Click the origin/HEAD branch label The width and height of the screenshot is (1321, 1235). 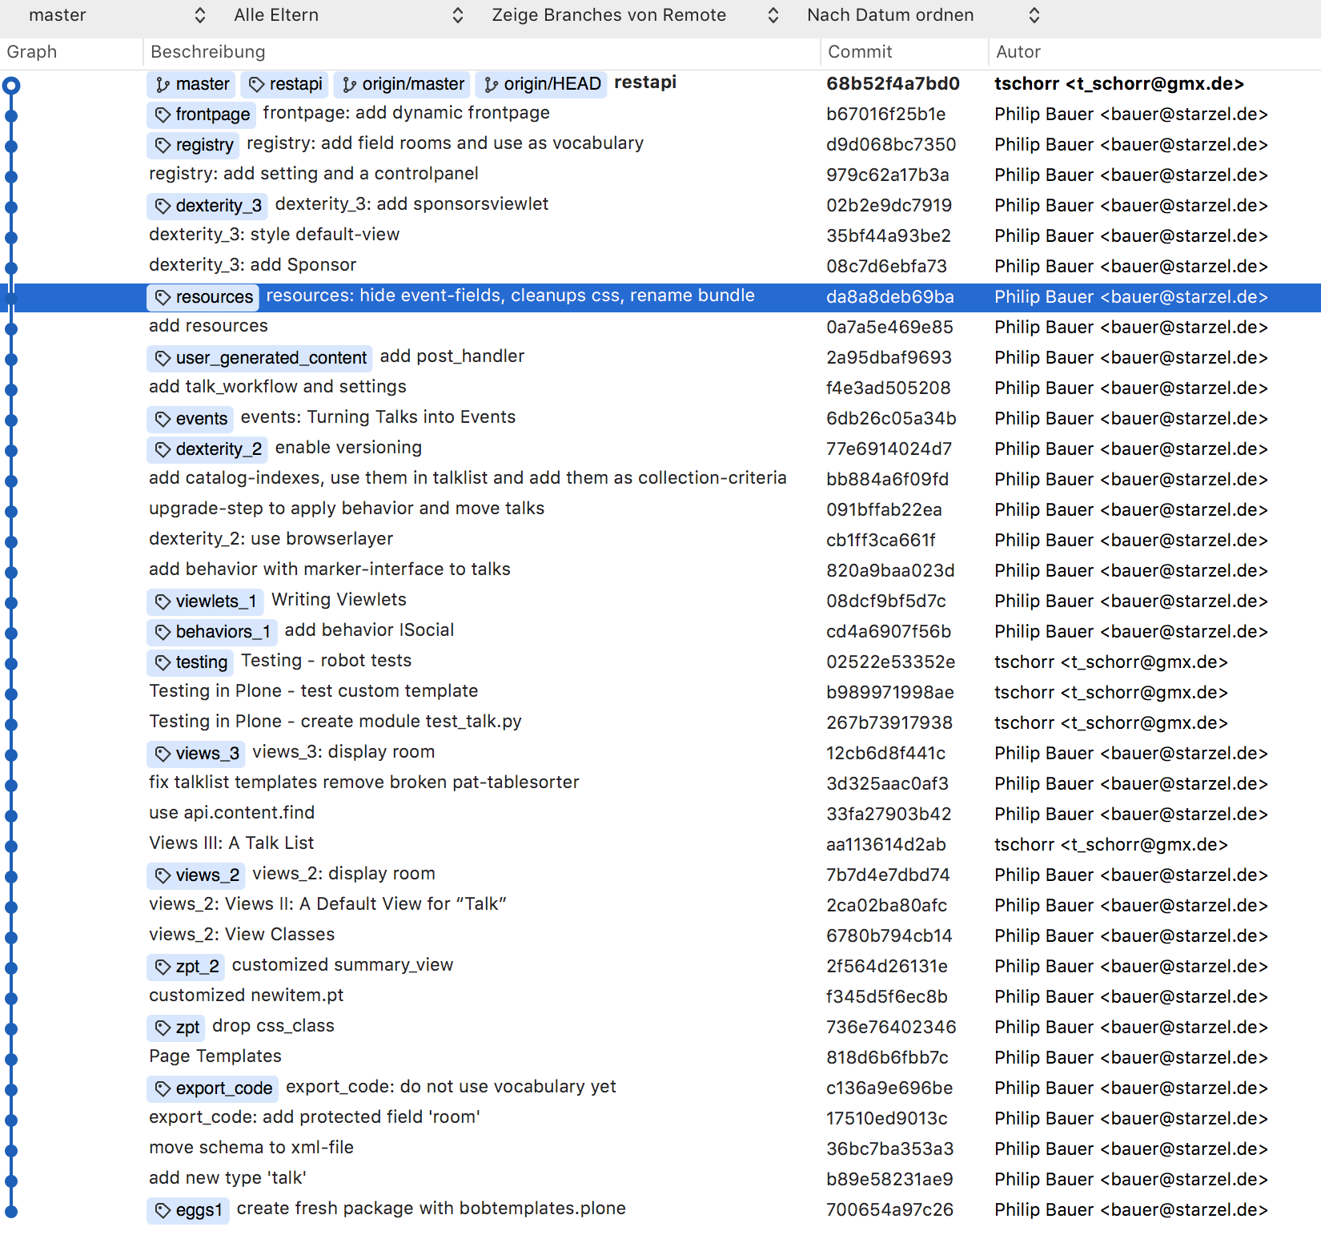click(542, 84)
